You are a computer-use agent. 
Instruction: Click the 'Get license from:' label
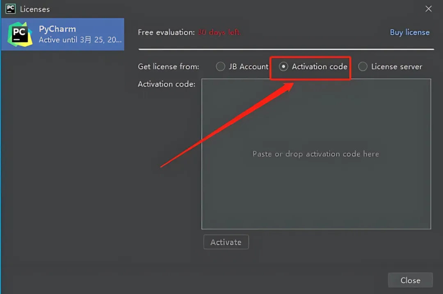[x=169, y=67]
